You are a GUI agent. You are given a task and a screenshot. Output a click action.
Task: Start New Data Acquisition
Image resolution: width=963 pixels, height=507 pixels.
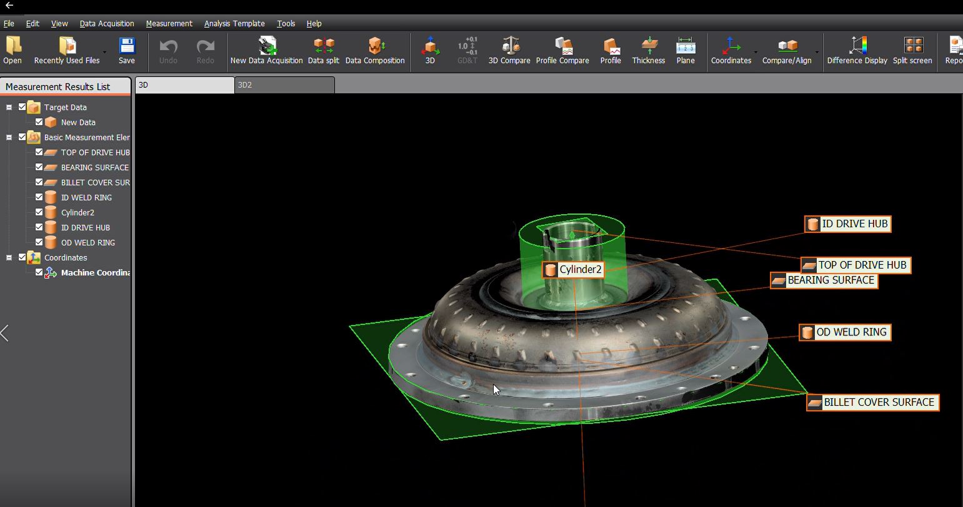pyautogui.click(x=267, y=50)
